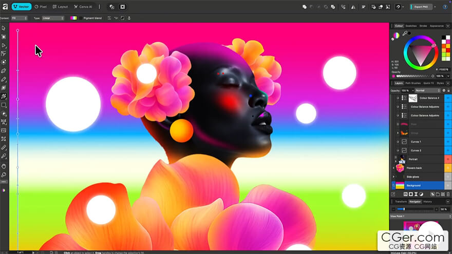Click the help question mark icon
Viewport: 452px width, 254px height.
pyautogui.click(x=444, y=7)
